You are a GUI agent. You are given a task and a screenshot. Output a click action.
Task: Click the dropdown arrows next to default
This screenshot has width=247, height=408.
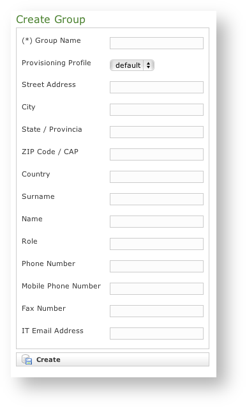coord(149,65)
